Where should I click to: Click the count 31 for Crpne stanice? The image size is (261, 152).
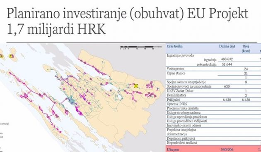(246, 74)
